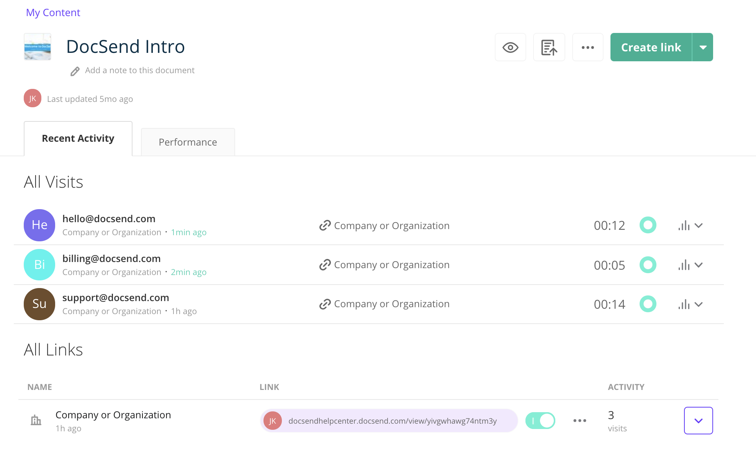The height and width of the screenshot is (452, 756).
Task: Click support@docsend.com visitor email
Action: pos(116,298)
